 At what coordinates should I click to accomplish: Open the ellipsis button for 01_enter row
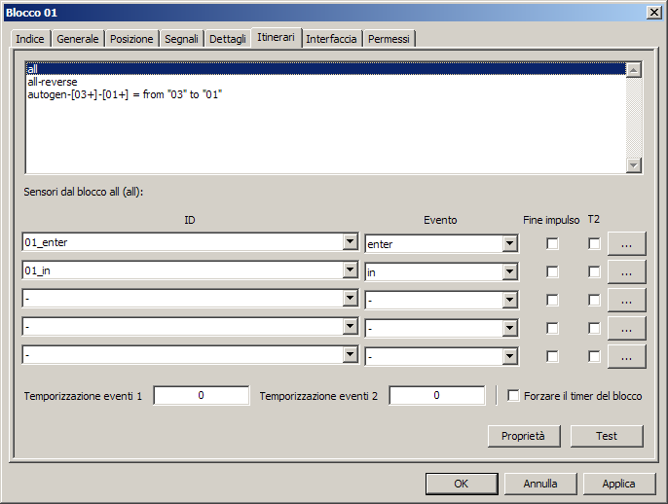[626, 244]
